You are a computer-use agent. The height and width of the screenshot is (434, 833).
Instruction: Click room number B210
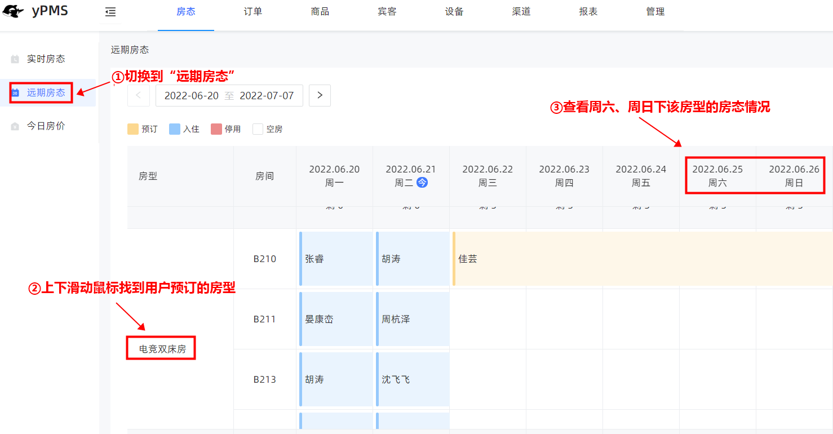point(265,259)
